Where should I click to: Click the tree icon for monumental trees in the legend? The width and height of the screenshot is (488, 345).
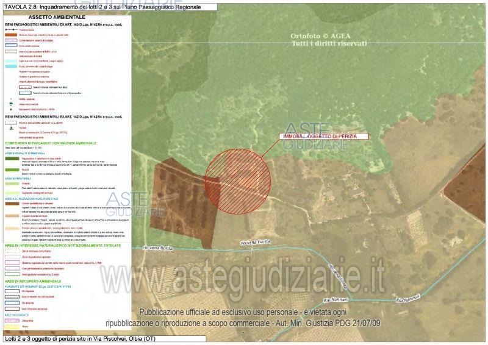12,104
